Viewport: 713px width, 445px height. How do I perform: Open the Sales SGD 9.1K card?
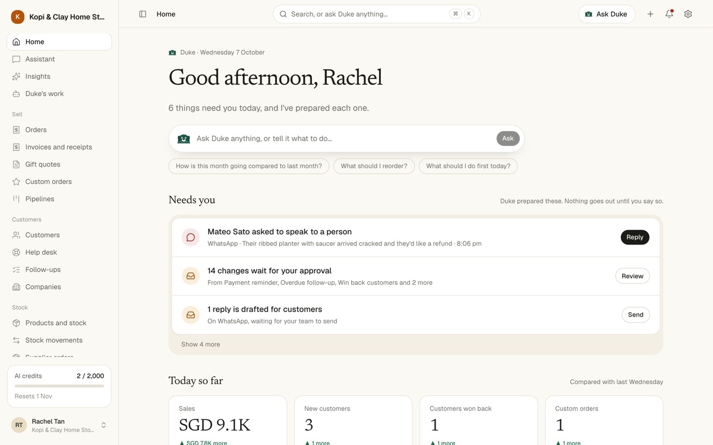[228, 421]
